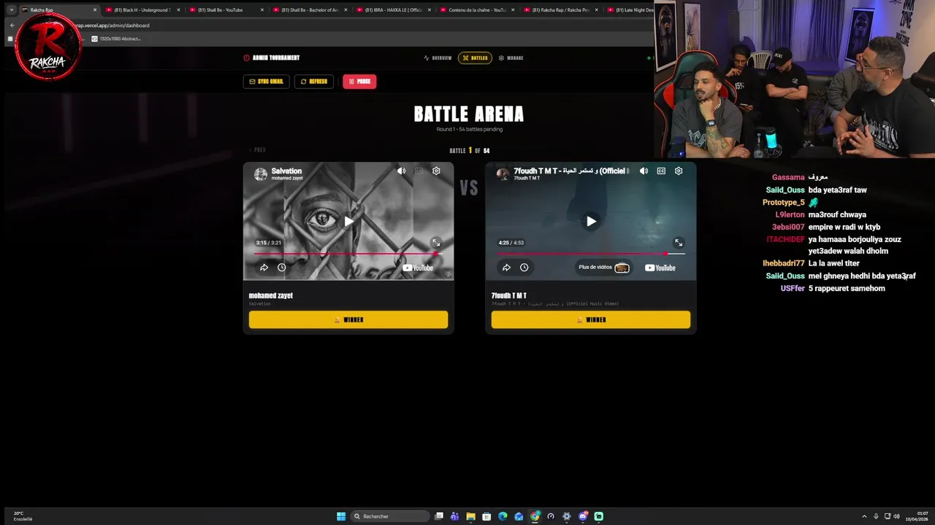Declare mohamed zayet the winner

pos(348,319)
